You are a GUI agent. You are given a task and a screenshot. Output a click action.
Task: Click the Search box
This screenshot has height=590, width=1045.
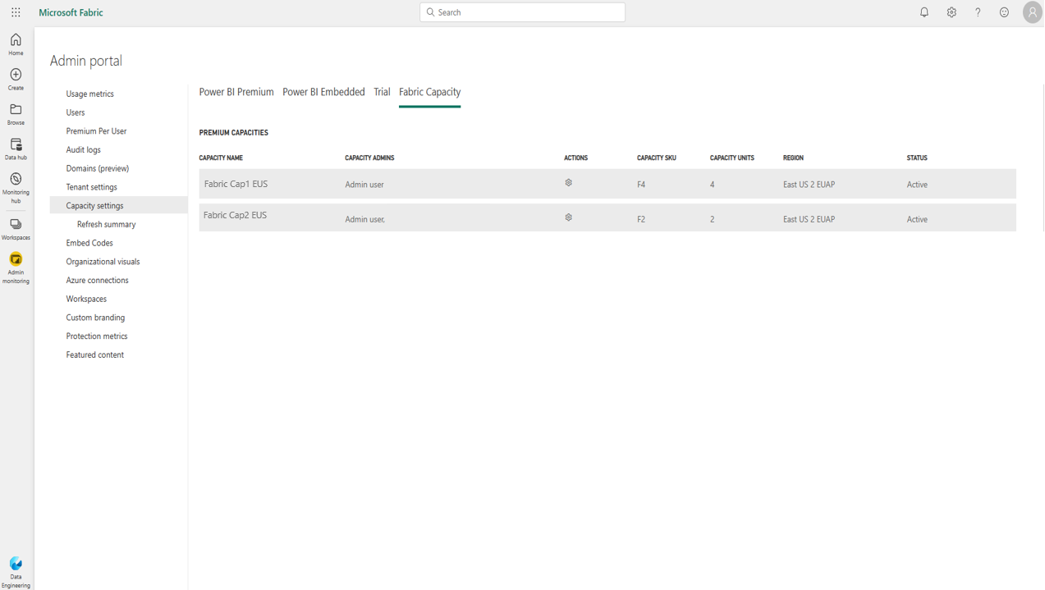(522, 12)
